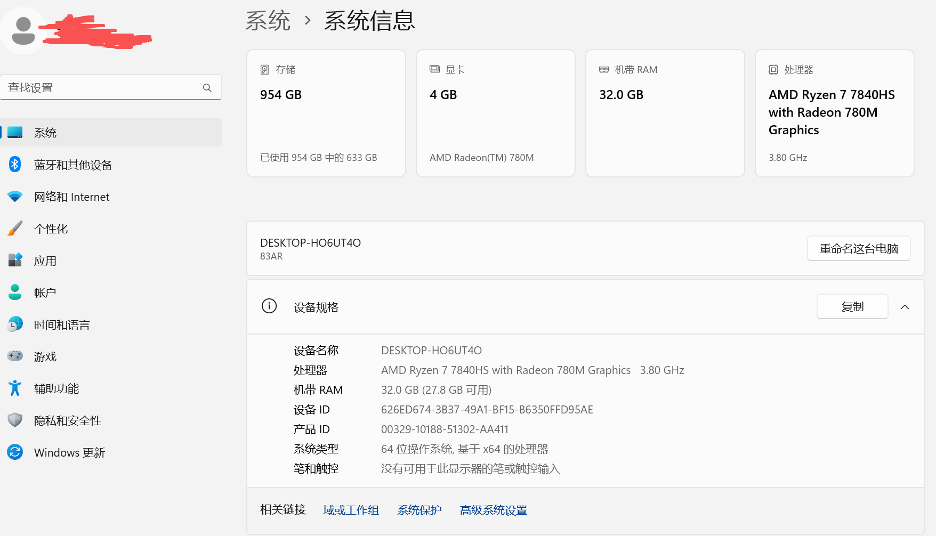Select the 产品 ID value 00329-10188-51302-AA411
The width and height of the screenshot is (936, 536).
pyautogui.click(x=445, y=429)
